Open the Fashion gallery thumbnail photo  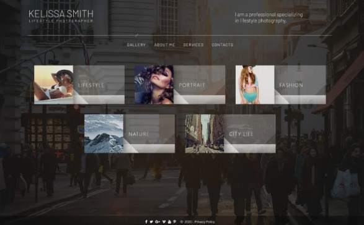click(255, 85)
